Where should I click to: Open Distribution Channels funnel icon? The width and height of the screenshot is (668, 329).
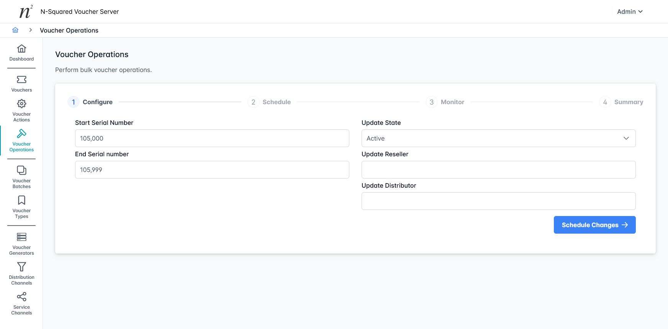21,267
